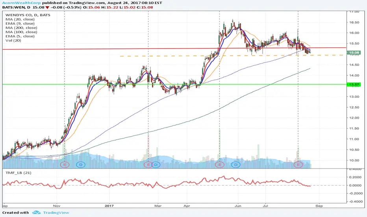The image size is (367, 217).
Task: Click the Nov label on time axis
Action: coord(57,206)
